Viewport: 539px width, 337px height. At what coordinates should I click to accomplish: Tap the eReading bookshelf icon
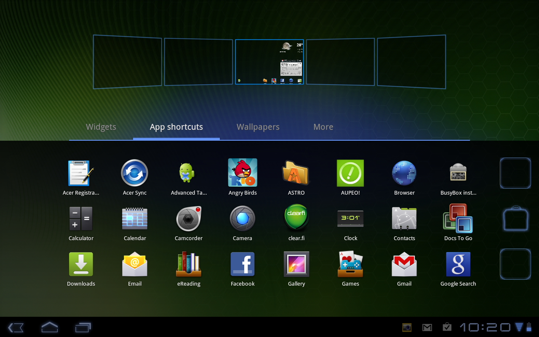(189, 264)
